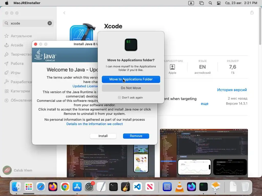Screen dimensions: 262x196
Task: Launch Google Chrome from the Dock
Action: pyautogui.click(x=65, y=187)
